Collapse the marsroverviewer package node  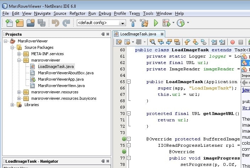coord(19,60)
